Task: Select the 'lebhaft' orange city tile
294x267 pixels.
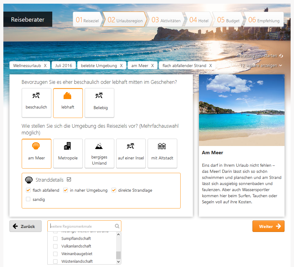Action: coord(68,103)
